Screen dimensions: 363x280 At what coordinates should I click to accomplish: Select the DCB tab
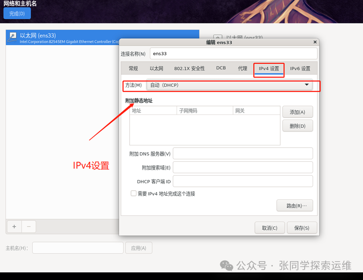click(x=221, y=68)
